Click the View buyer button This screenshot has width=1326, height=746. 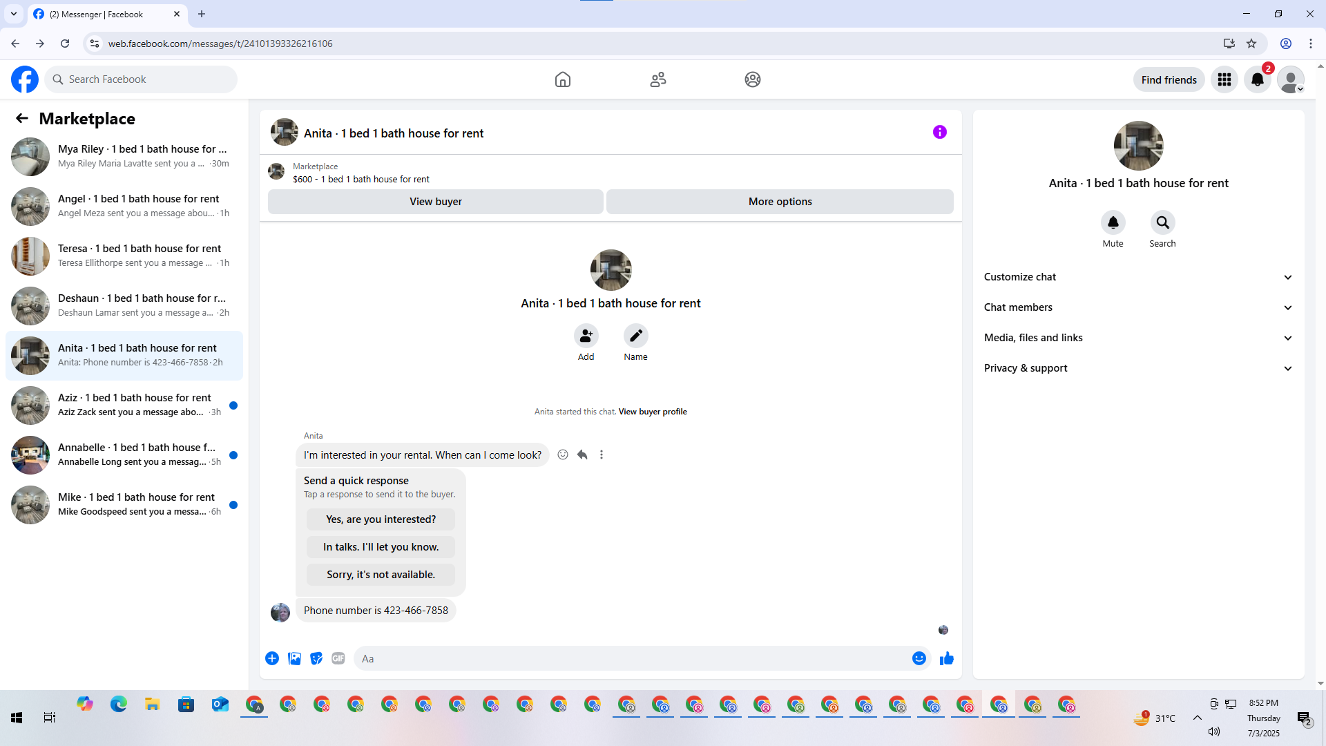435,202
